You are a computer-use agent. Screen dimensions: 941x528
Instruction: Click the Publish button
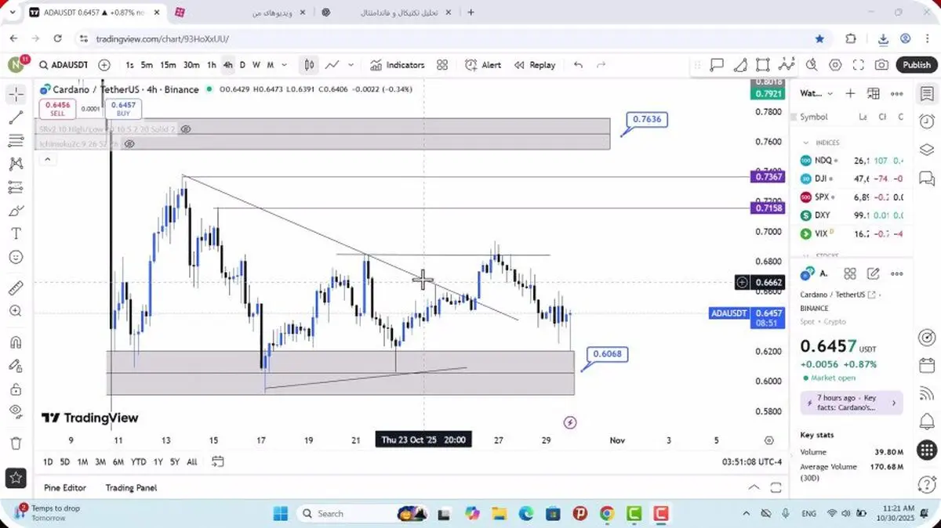point(916,65)
